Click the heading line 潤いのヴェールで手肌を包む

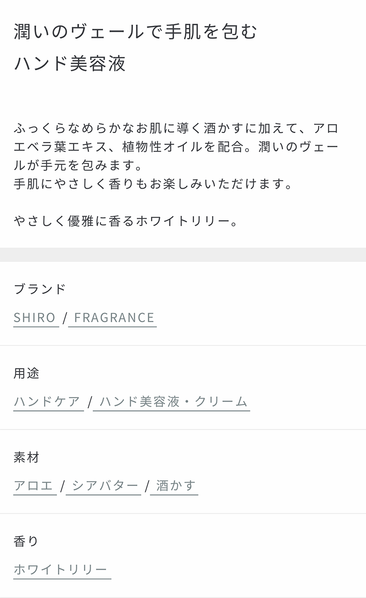click(x=135, y=32)
